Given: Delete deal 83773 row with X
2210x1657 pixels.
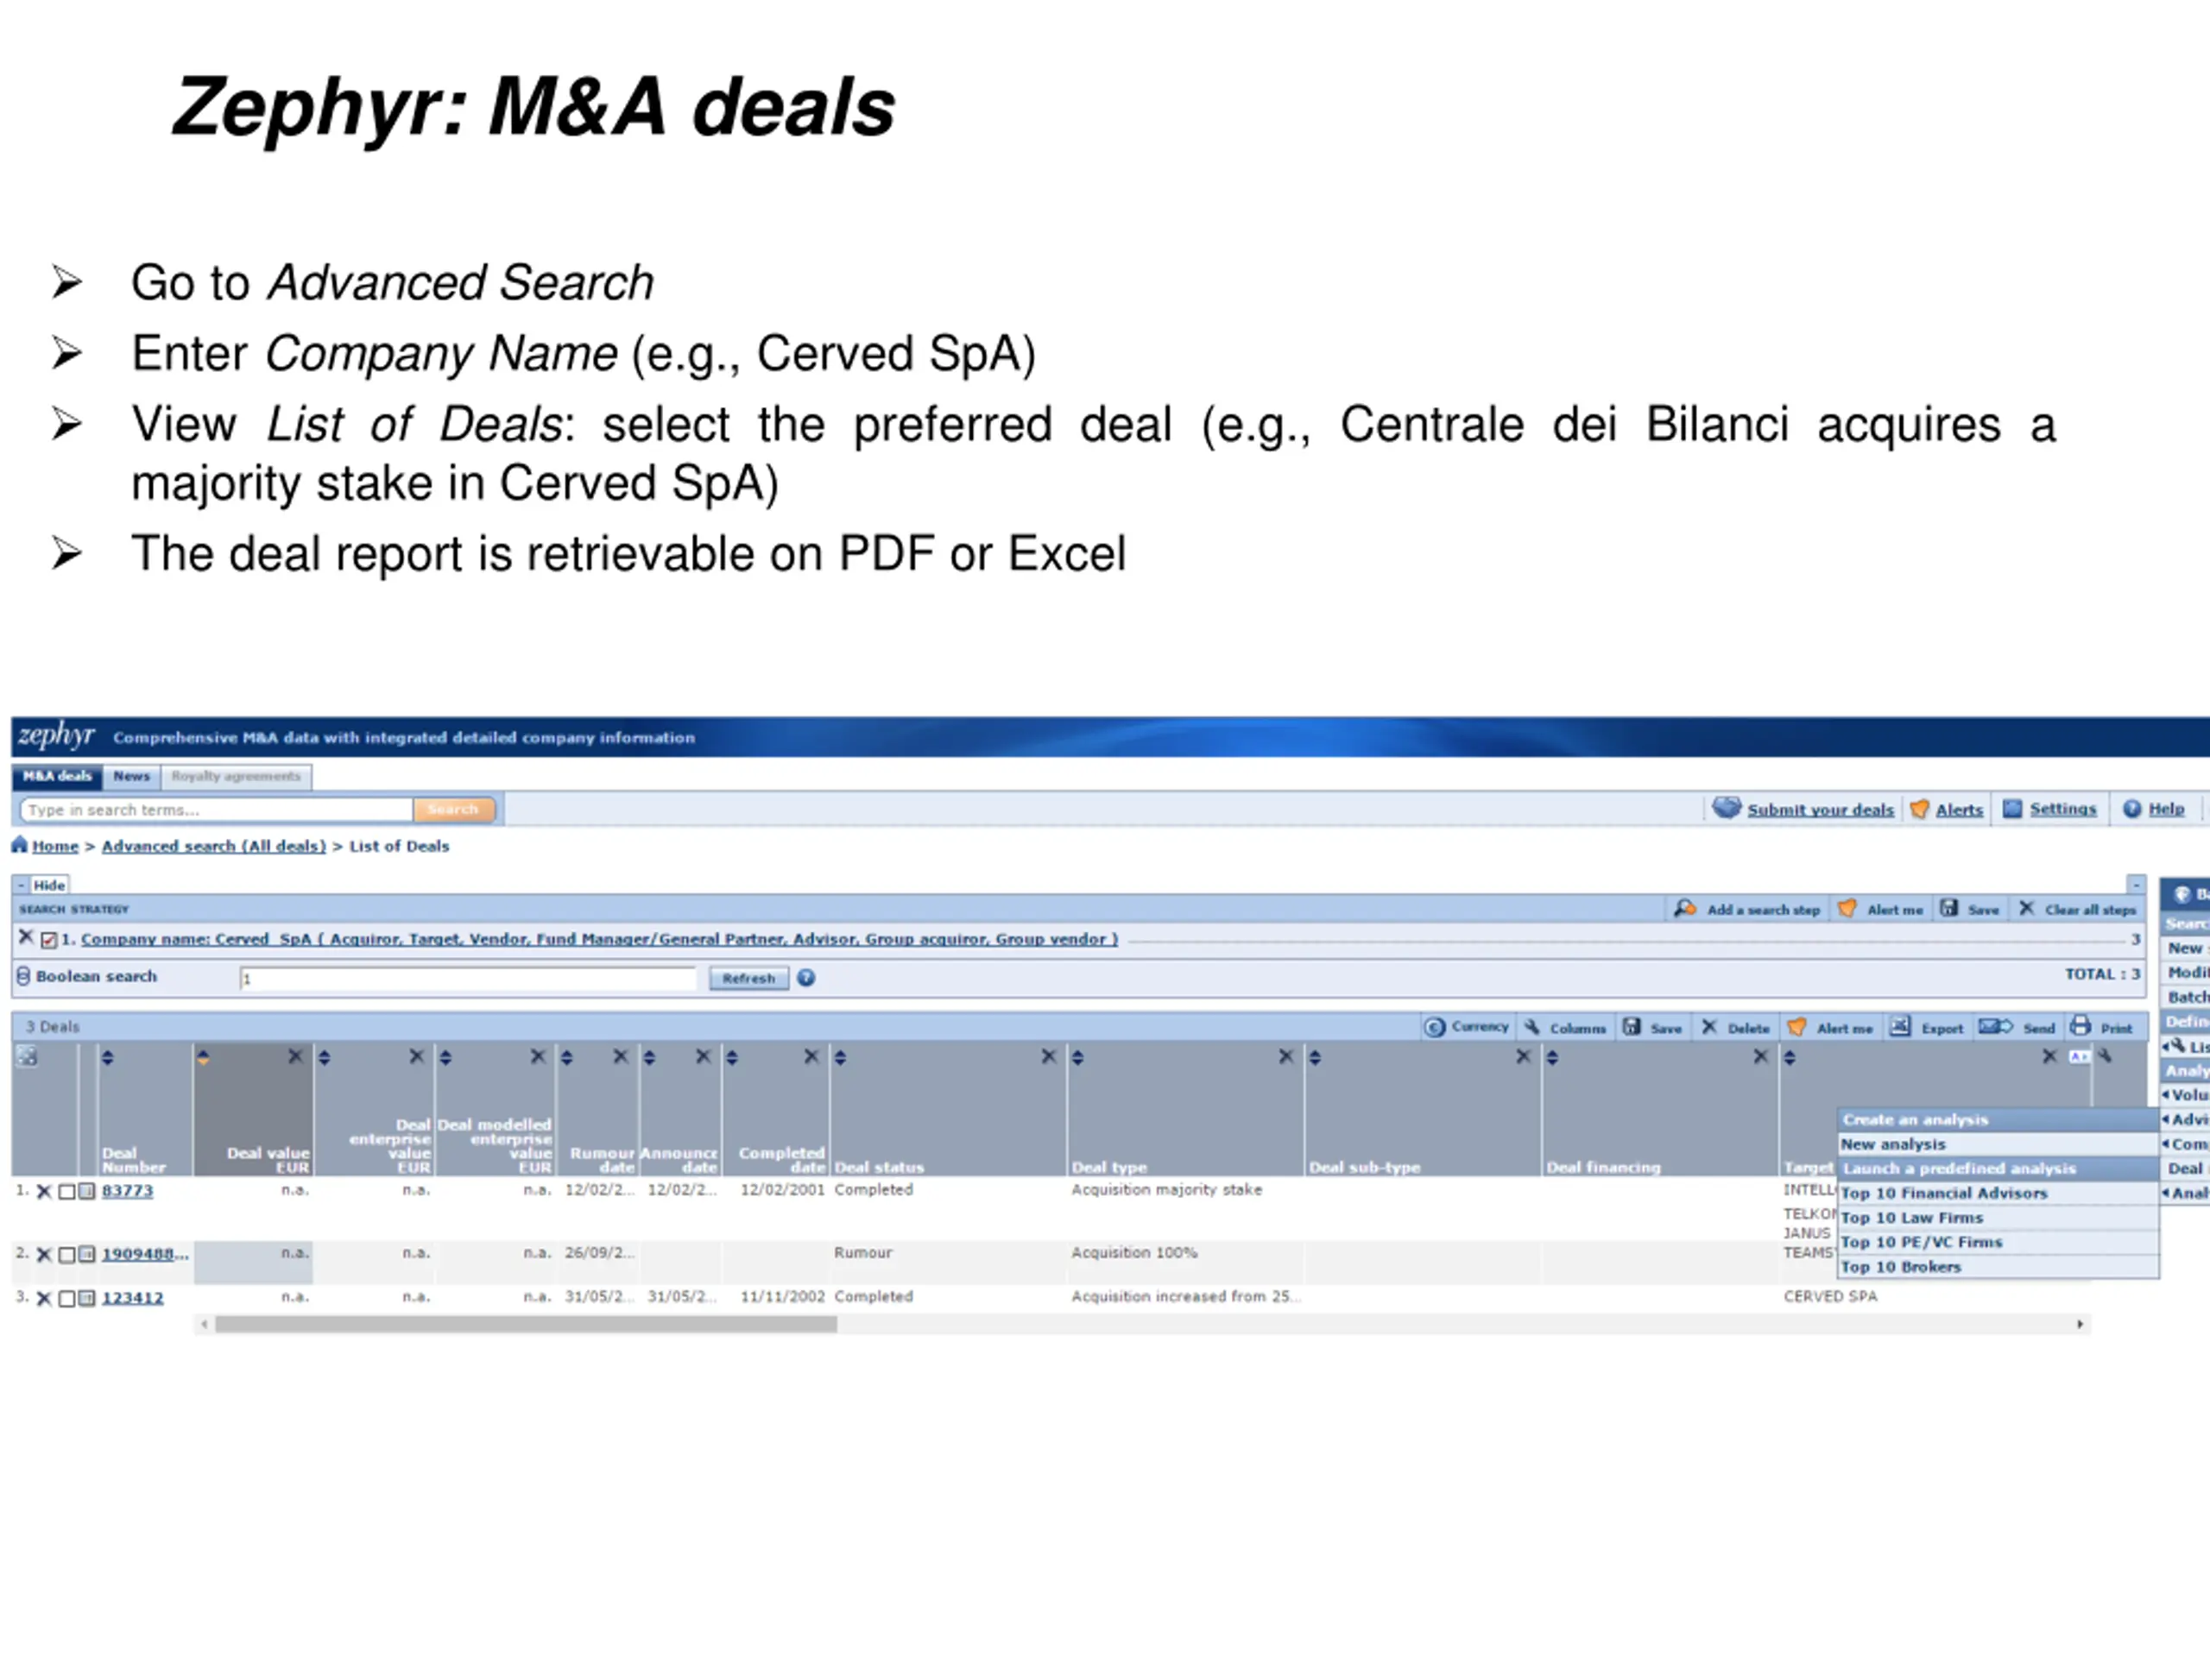Looking at the screenshot, I should 44,1192.
